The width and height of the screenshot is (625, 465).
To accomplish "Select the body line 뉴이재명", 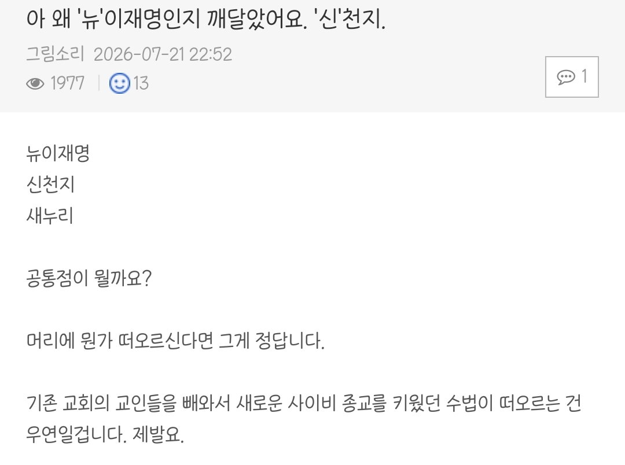I will [x=58, y=153].
